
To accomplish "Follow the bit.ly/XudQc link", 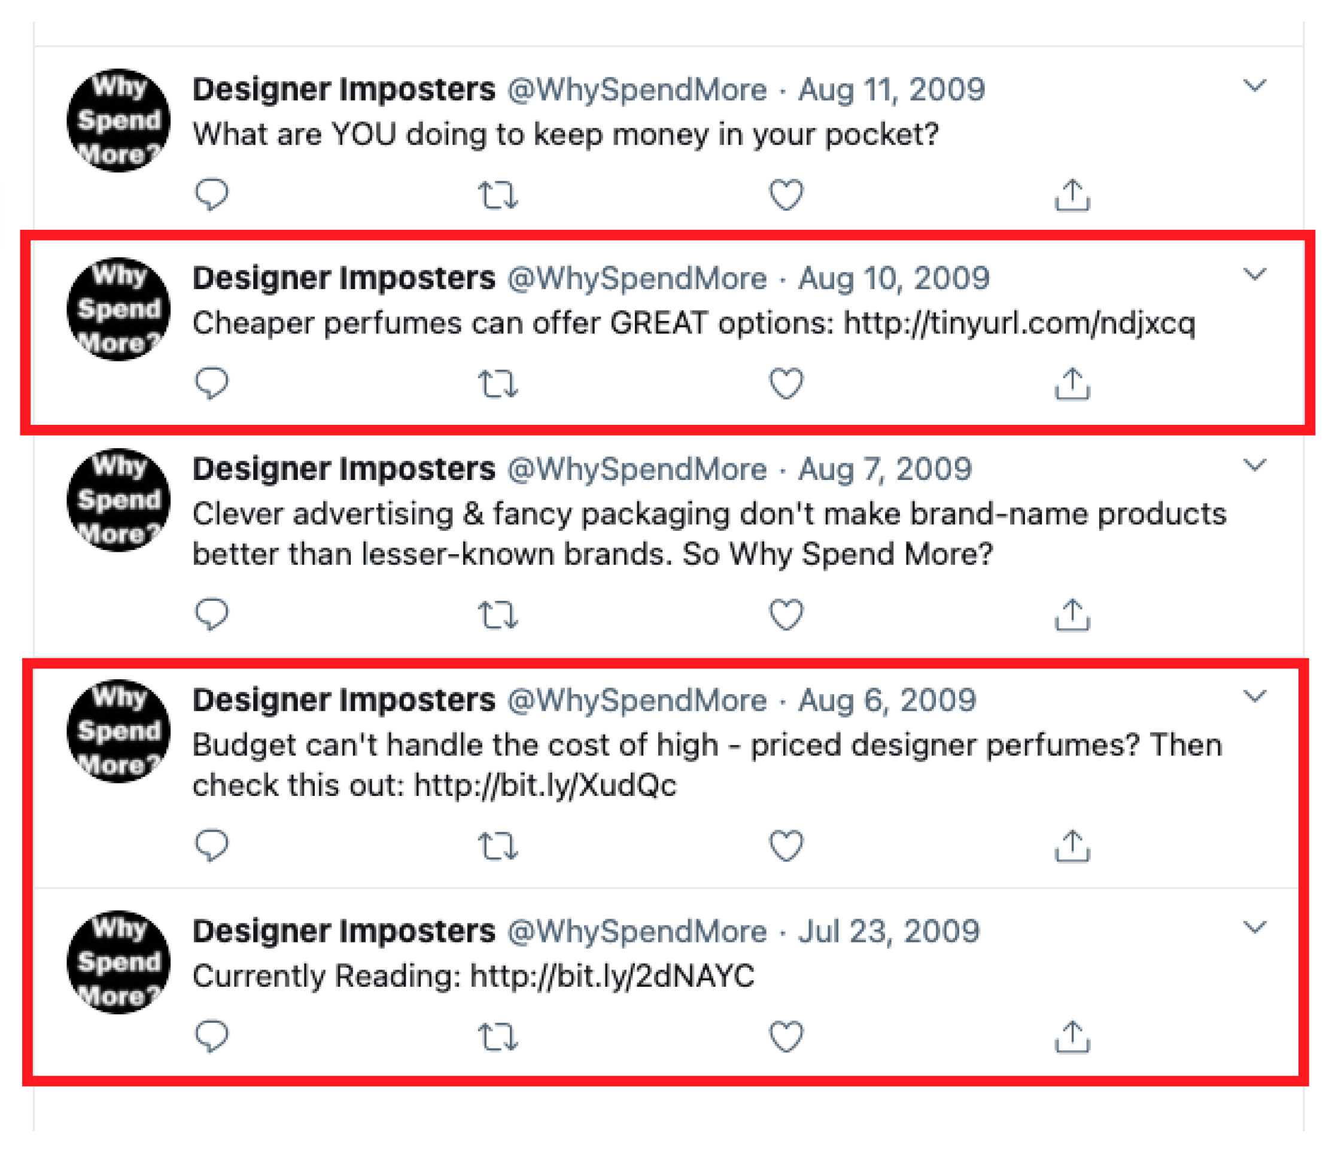I will (545, 785).
